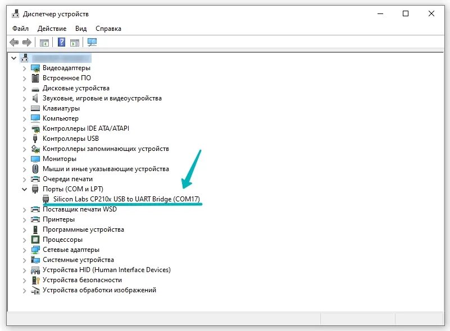This screenshot has height=331, width=450.
Task: Click the Видеоадаптеры display adapter icon
Action: click(35, 68)
